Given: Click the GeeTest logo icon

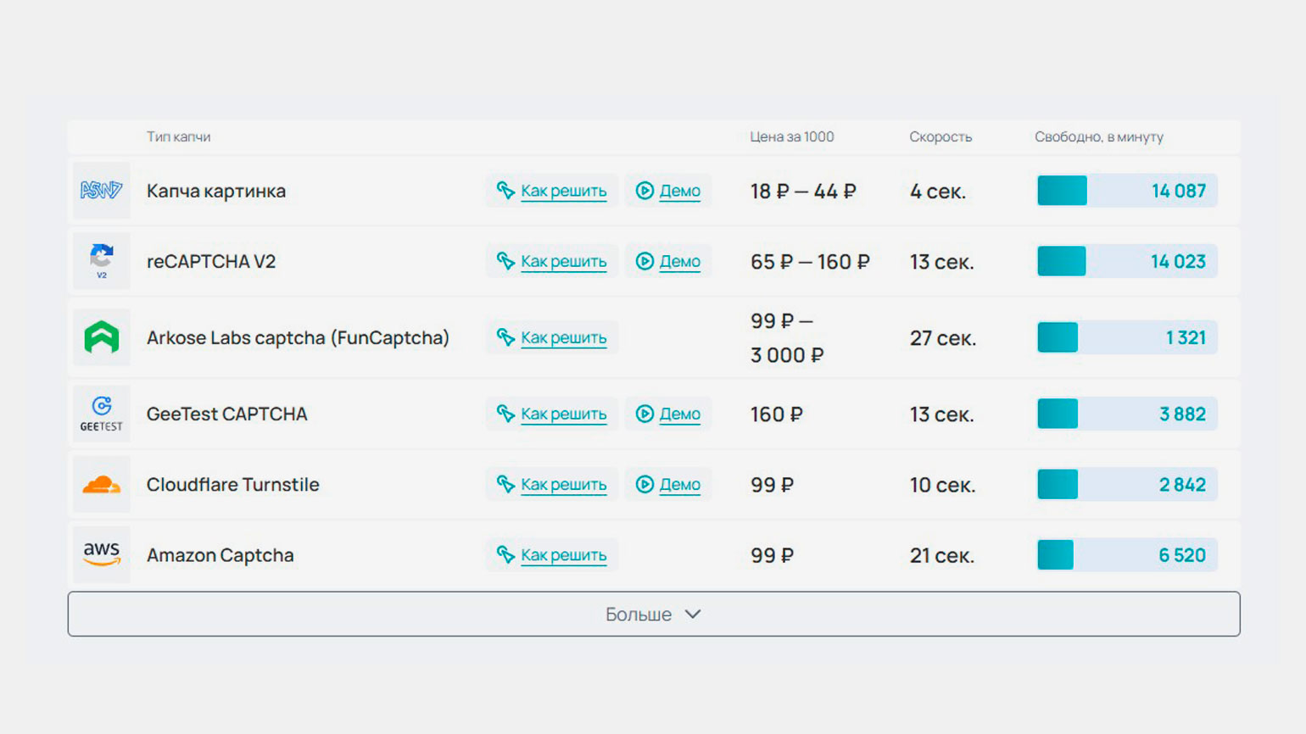Looking at the screenshot, I should [x=101, y=413].
